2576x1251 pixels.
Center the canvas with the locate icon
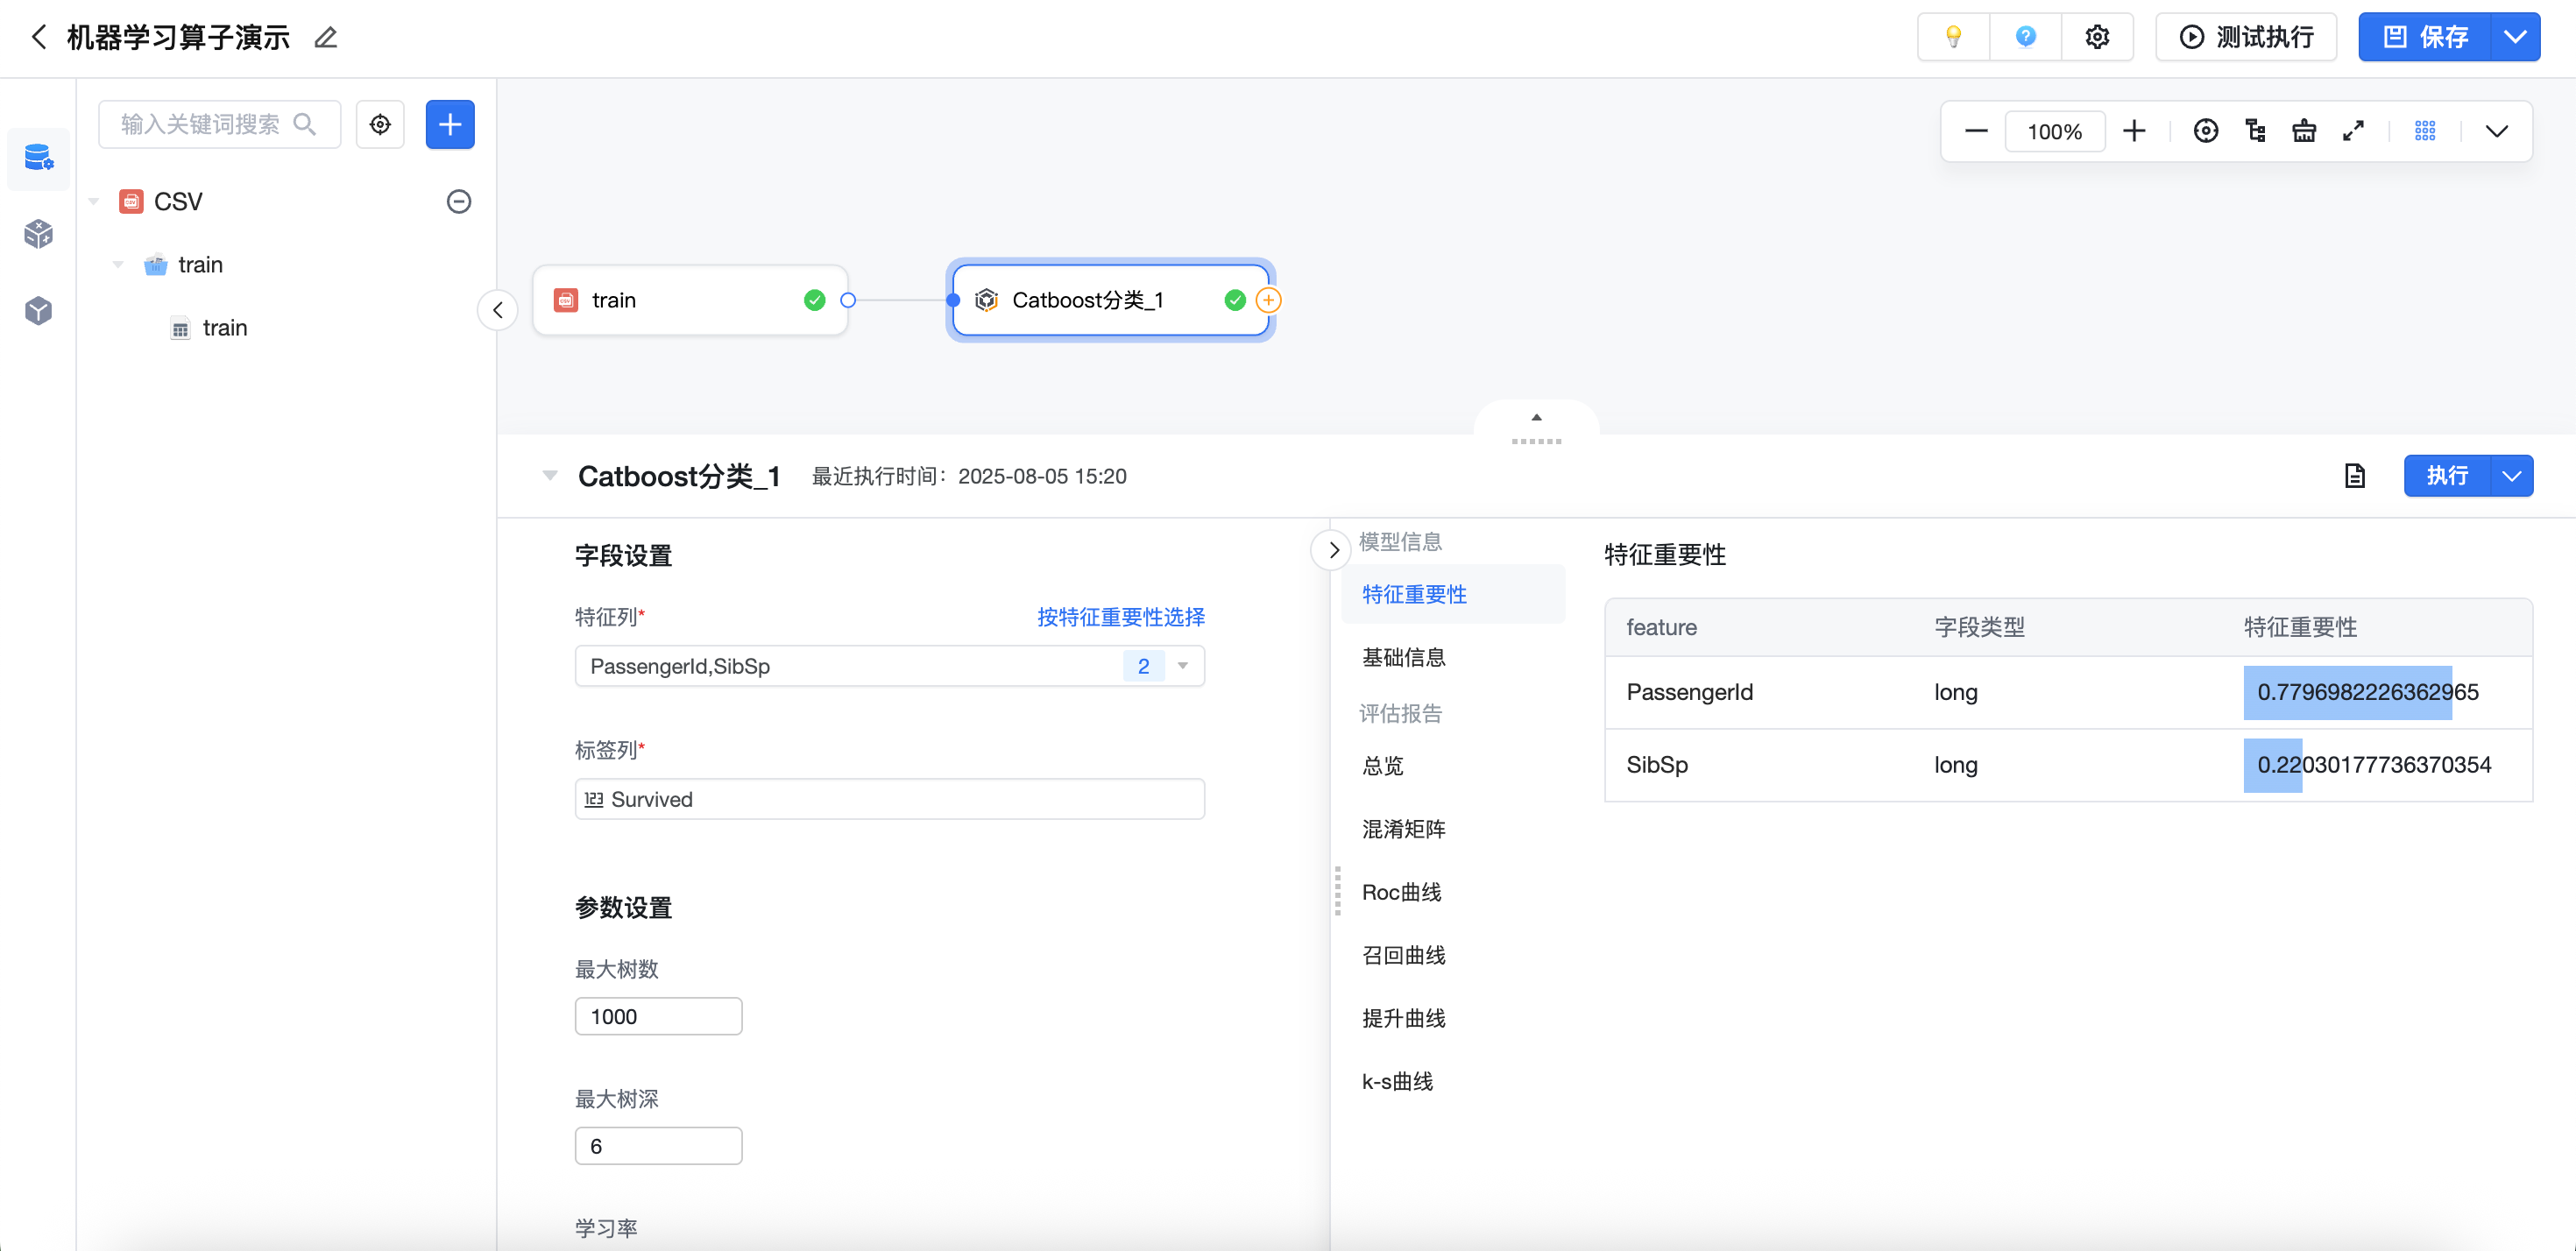(2205, 131)
